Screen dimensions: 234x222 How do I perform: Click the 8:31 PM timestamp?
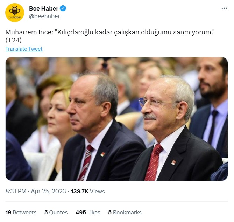click(x=16, y=191)
